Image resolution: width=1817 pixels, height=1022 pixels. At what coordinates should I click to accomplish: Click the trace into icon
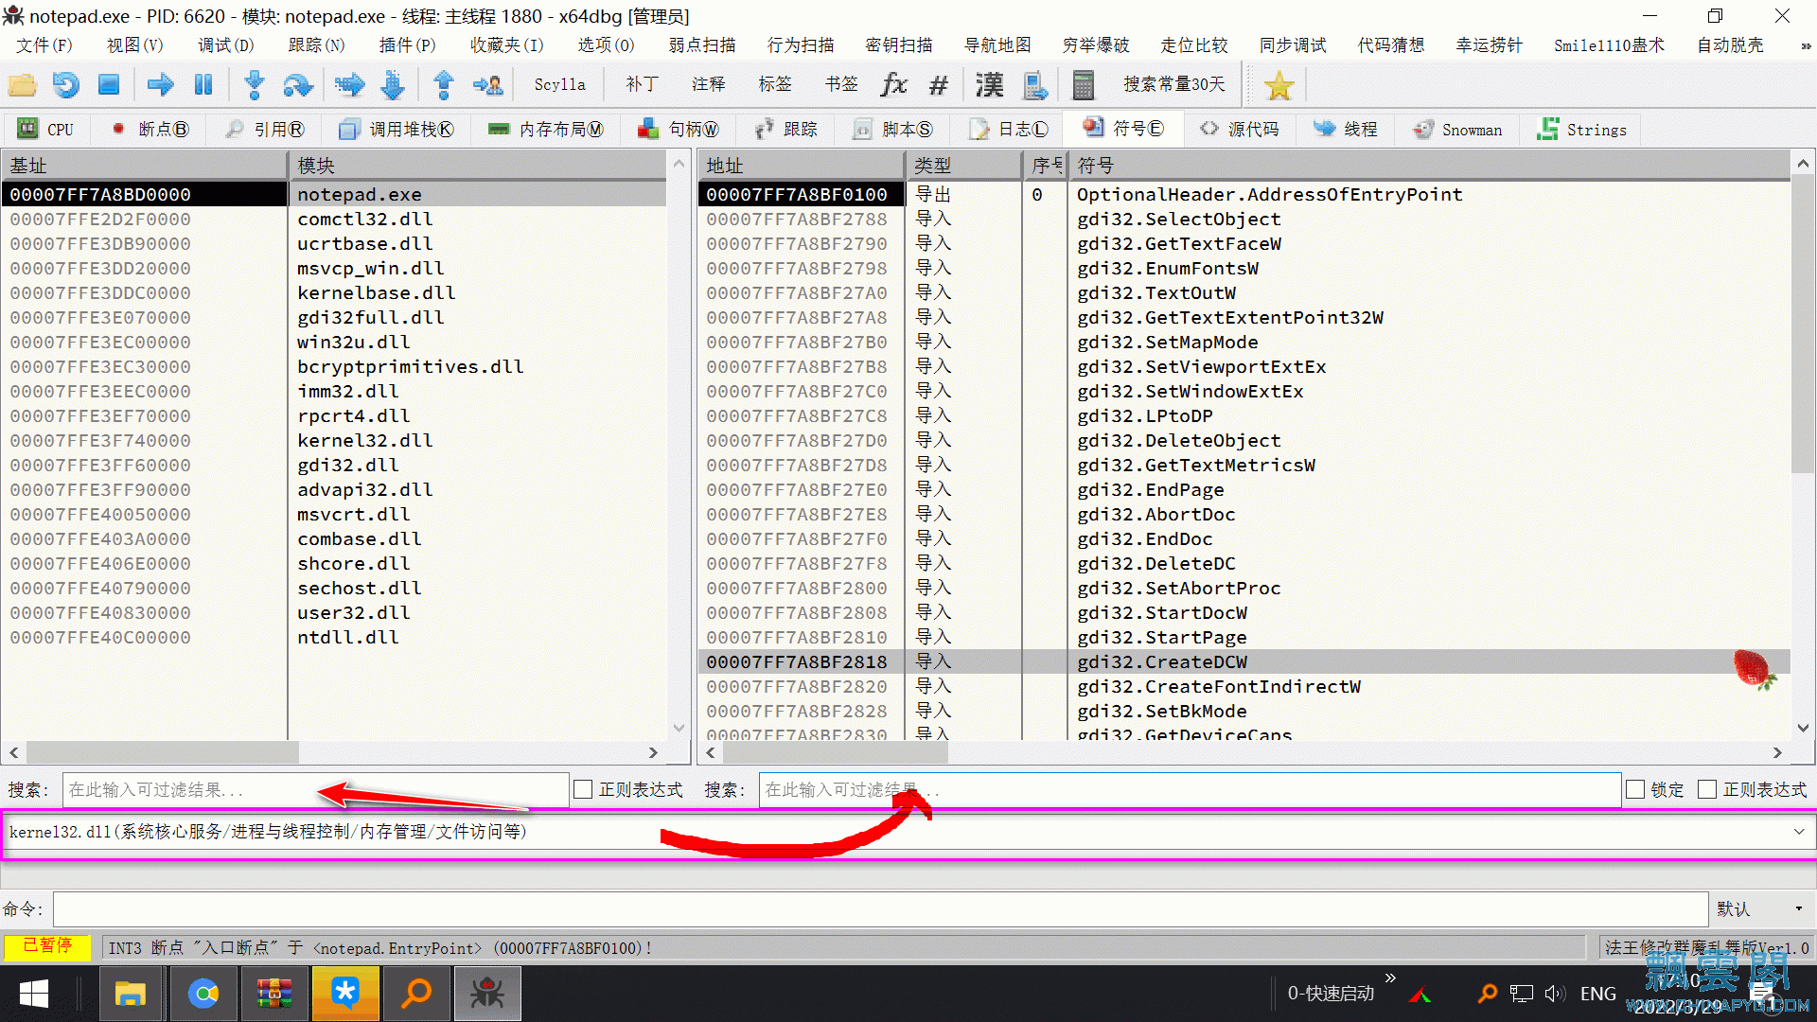point(349,85)
